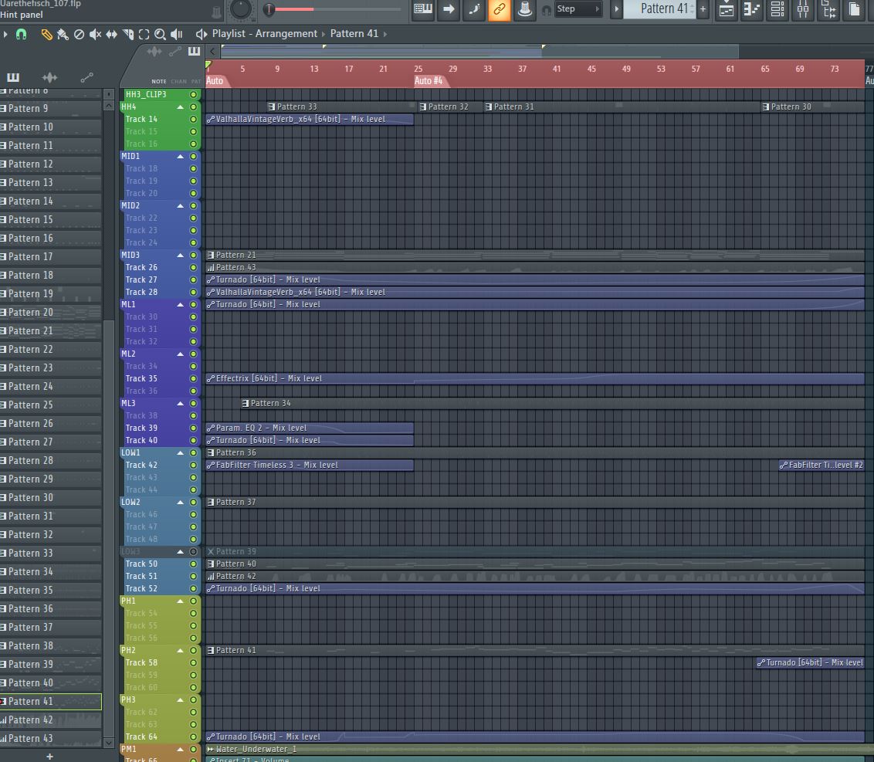The image size is (874, 762).
Task: Toggle the orange multilink to controllers button
Action: click(x=500, y=9)
